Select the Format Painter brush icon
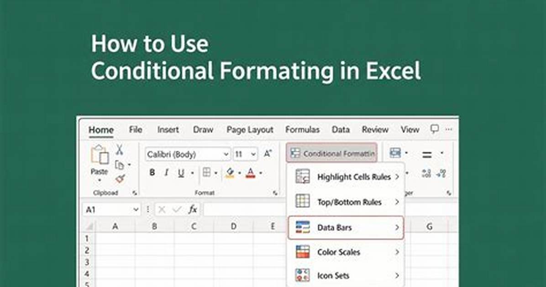This screenshot has width=546, height=287. (x=120, y=179)
